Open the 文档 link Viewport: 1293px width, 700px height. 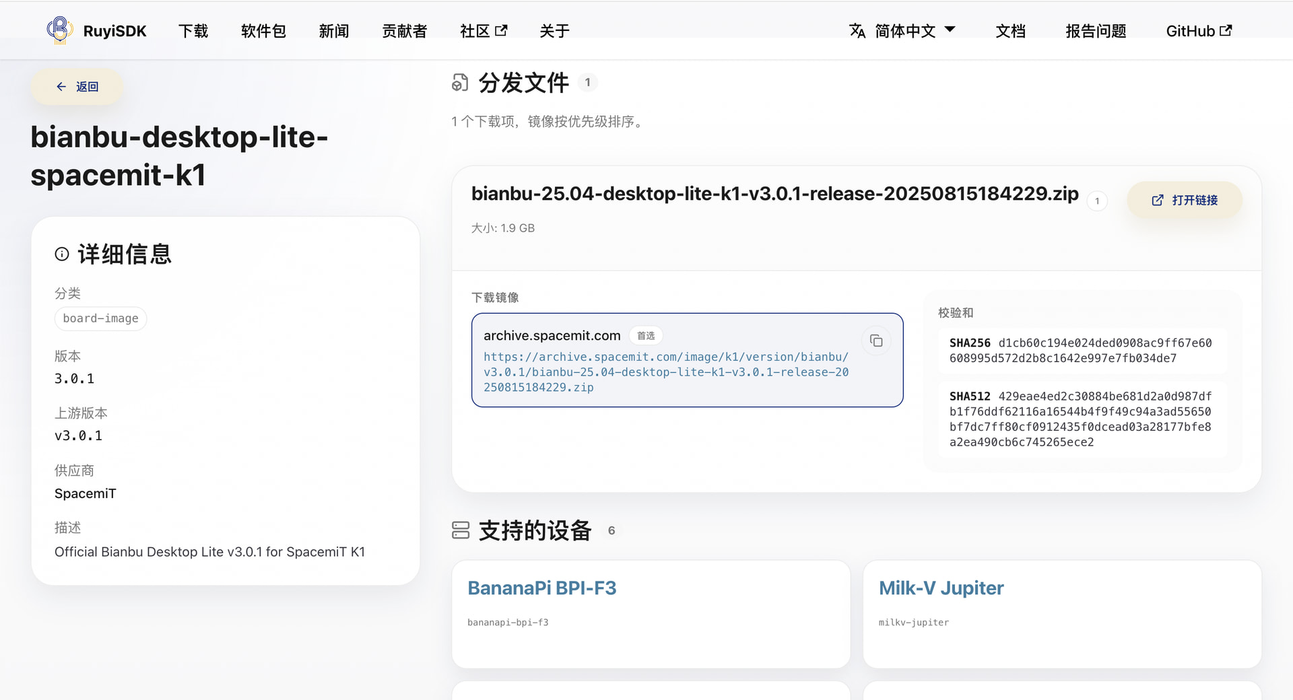pyautogui.click(x=1011, y=31)
